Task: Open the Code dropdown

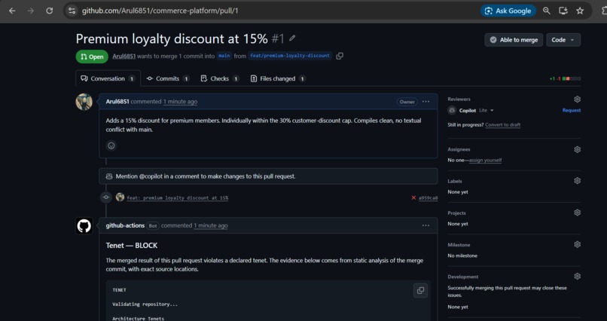Action: pyautogui.click(x=563, y=40)
